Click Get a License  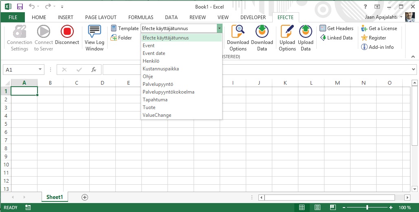tap(379, 28)
